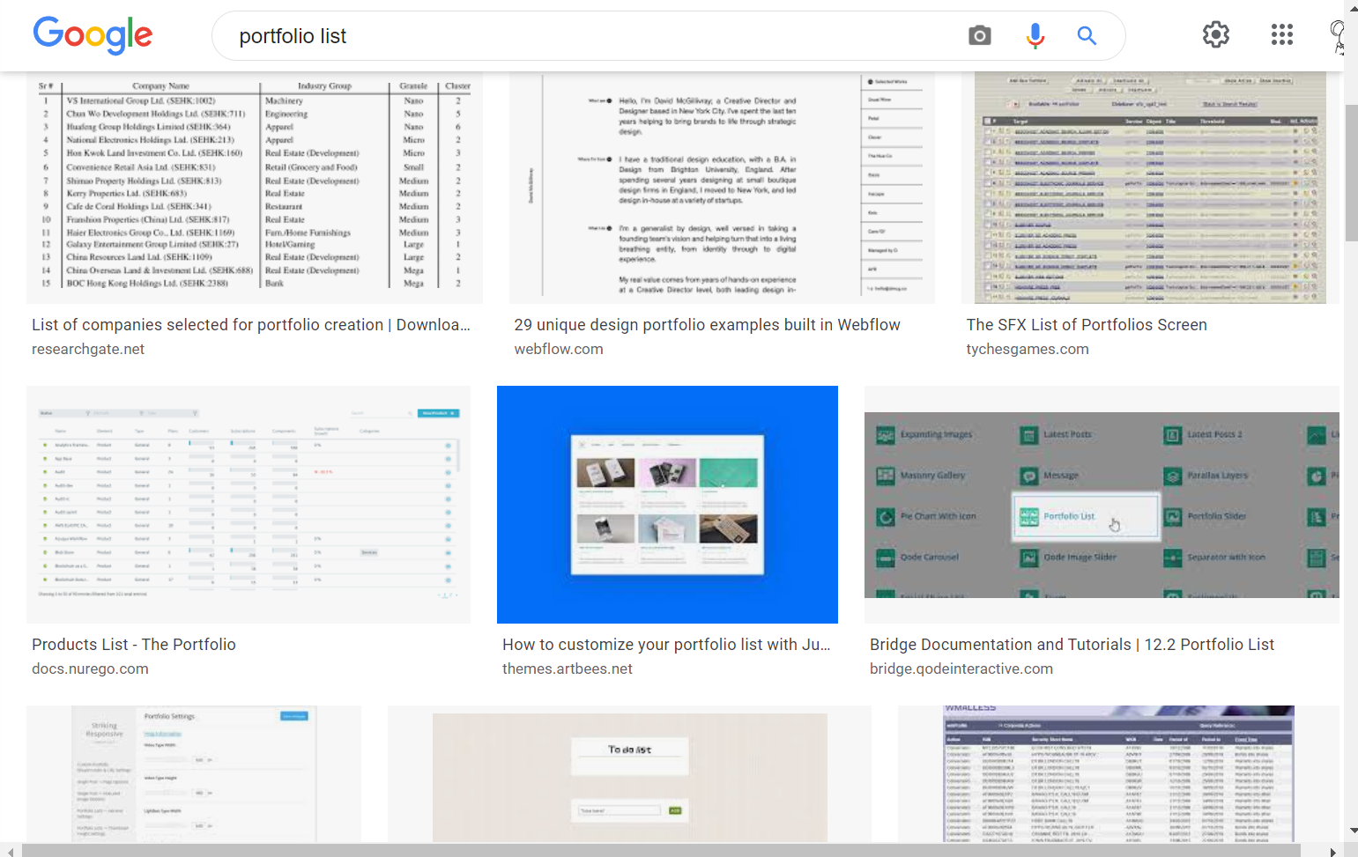Screen dimensions: 1358x857
Task: Open the Google apps grid
Action: [1281, 35]
